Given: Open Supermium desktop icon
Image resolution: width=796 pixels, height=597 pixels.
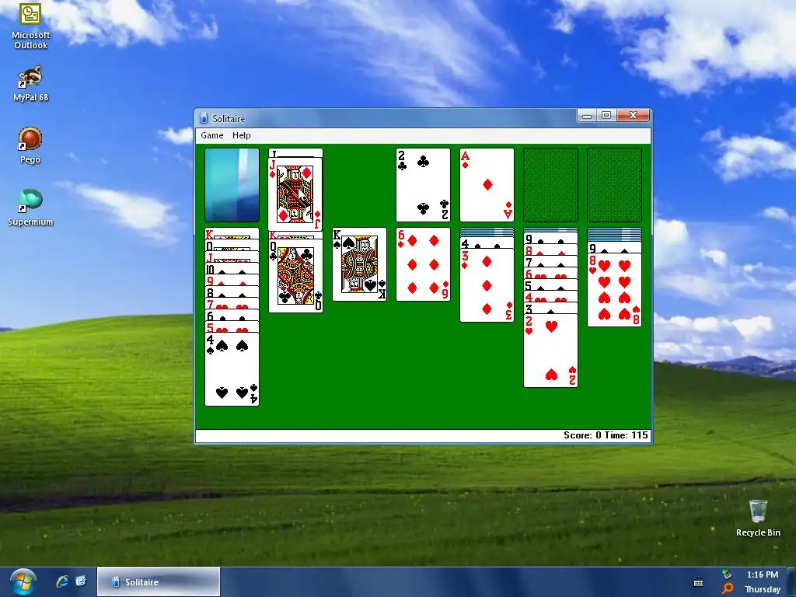Looking at the screenshot, I should click(x=30, y=208).
